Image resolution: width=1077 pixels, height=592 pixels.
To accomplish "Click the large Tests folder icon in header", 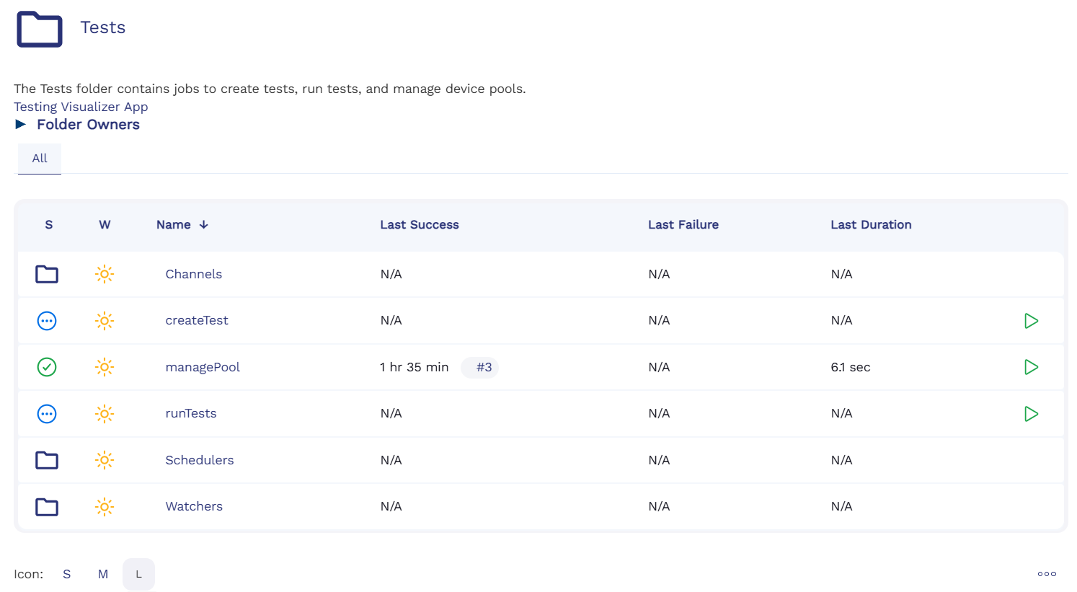I will point(40,29).
